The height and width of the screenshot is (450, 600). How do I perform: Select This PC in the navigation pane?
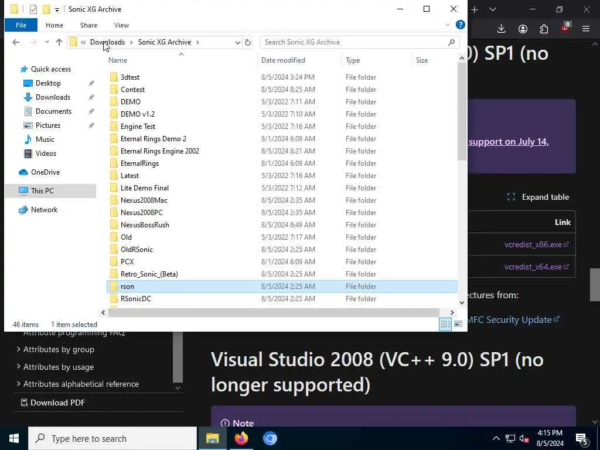click(x=42, y=190)
